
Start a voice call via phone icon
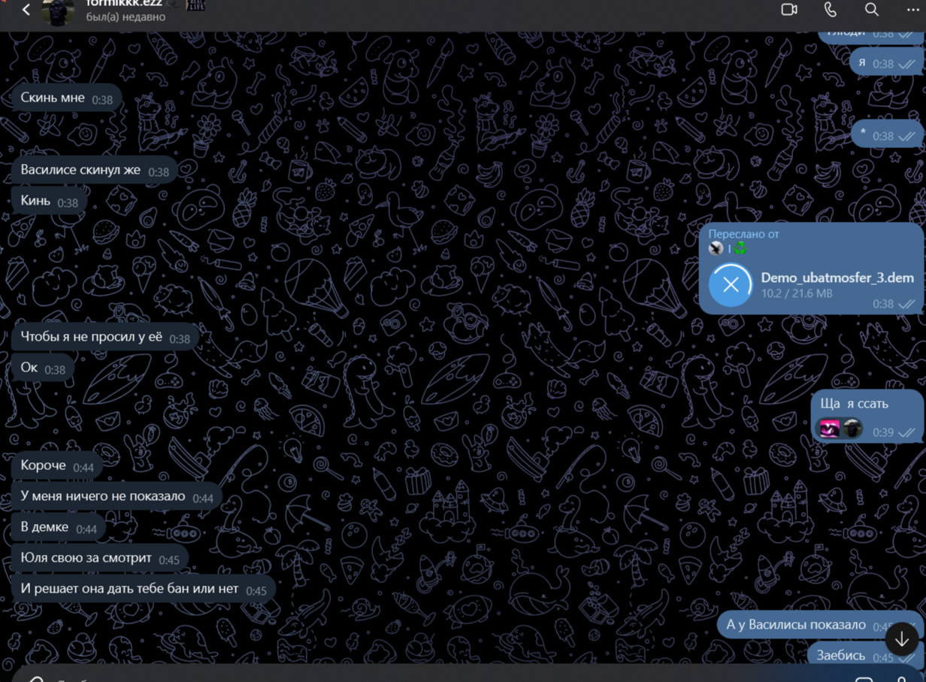(x=830, y=10)
